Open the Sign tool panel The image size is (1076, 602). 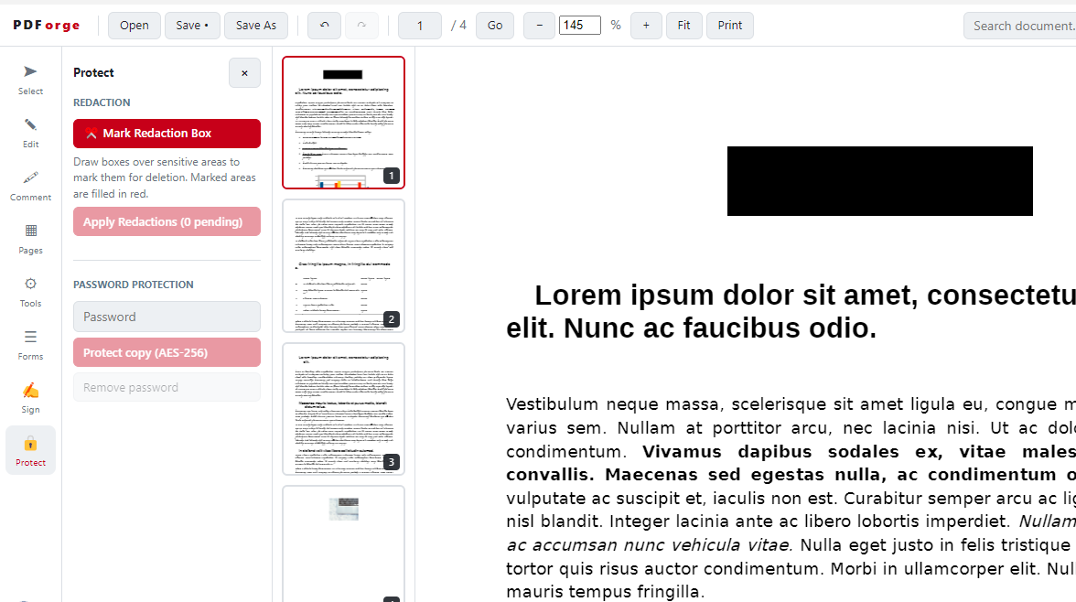tap(30, 398)
